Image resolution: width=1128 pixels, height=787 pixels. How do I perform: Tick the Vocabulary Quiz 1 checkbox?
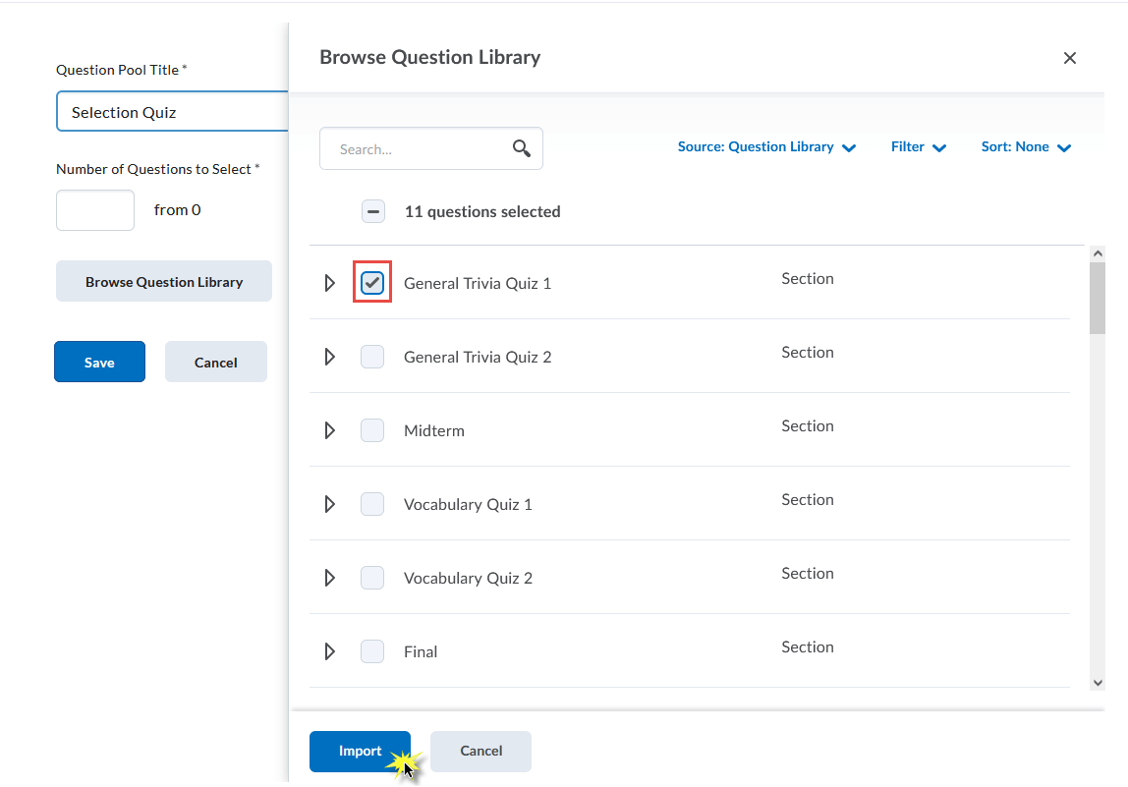click(372, 504)
